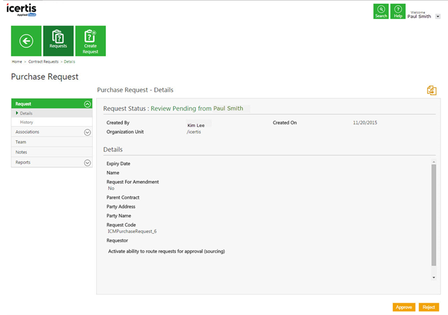Viewport: 448px width, 315px height.
Task: Click the Create Request tile
Action: [x=90, y=41]
